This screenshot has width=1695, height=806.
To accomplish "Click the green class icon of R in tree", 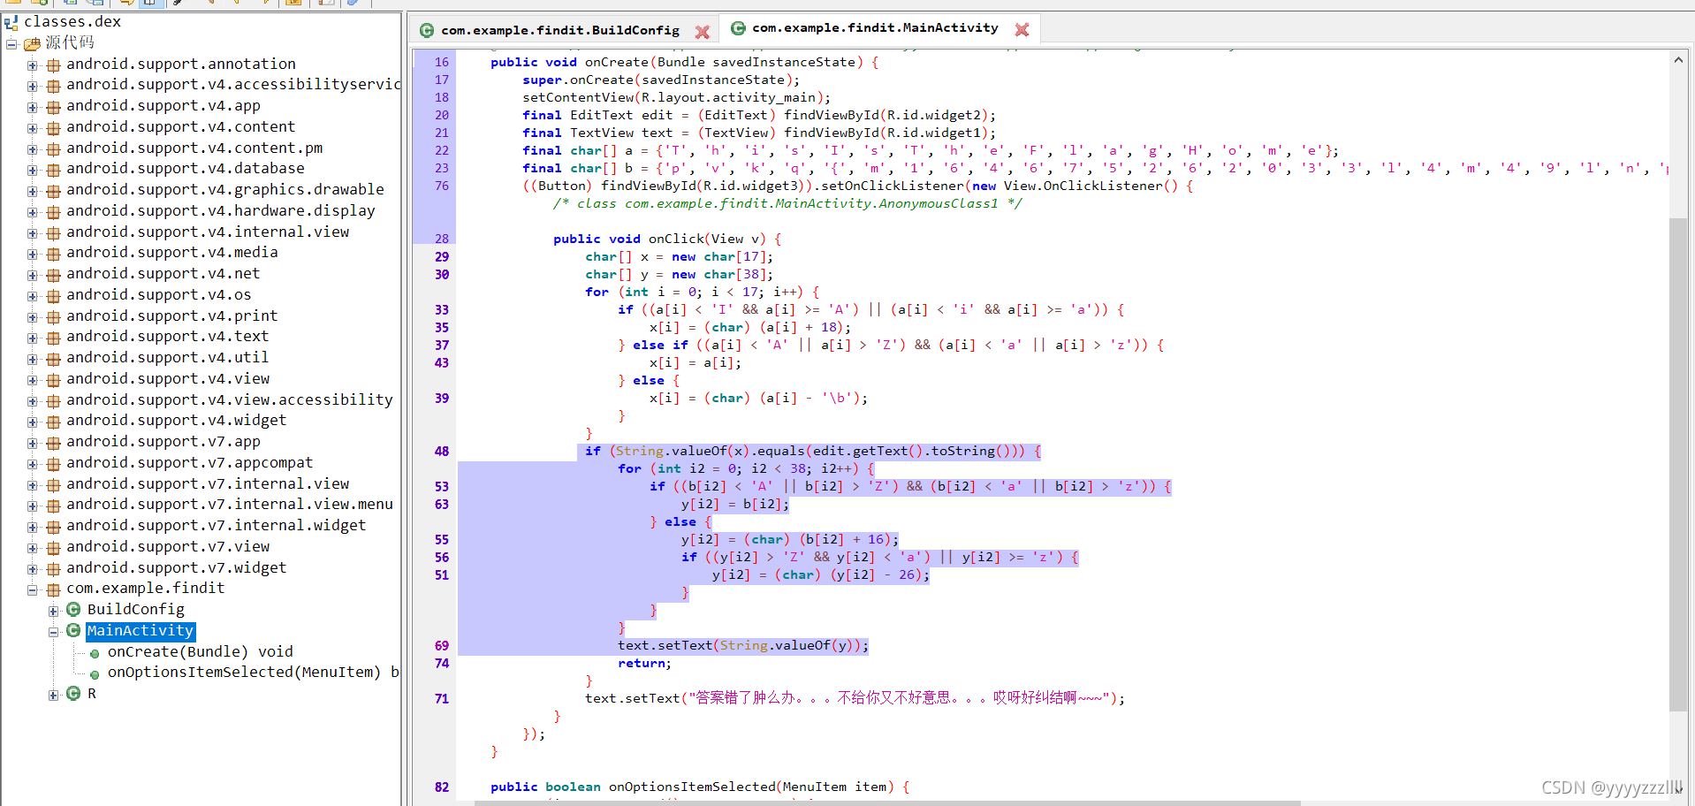I will coord(73,694).
